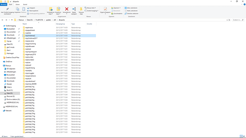Open the Bestand menu tab
This screenshot has height=138, width=246.
click(4, 5)
